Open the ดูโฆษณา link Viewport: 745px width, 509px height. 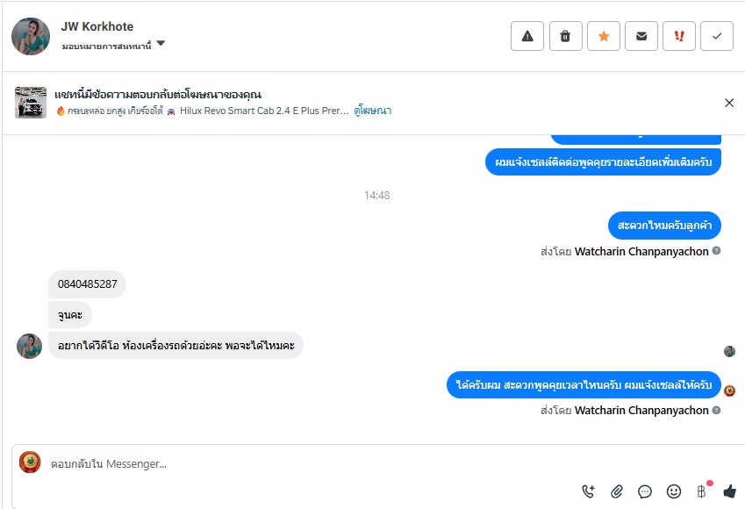[x=373, y=111]
